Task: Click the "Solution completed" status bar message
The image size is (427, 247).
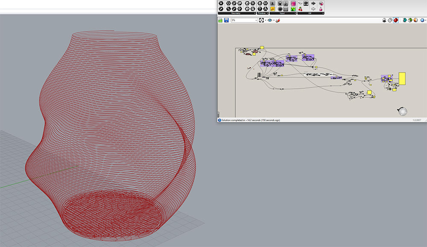Action: click(251, 120)
